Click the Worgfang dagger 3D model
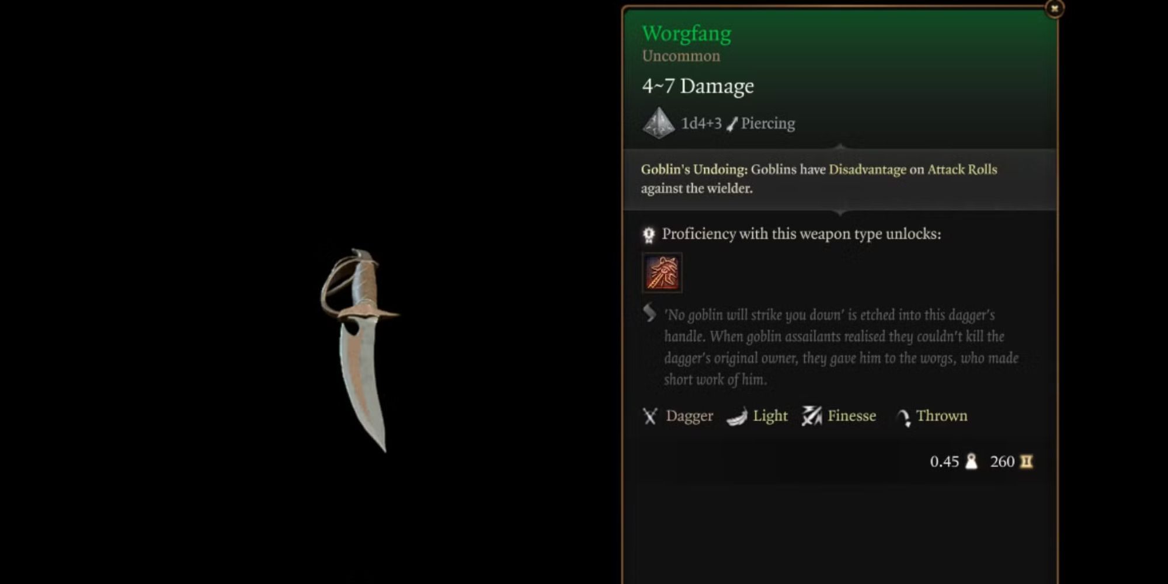The image size is (1168, 584). pos(360,349)
